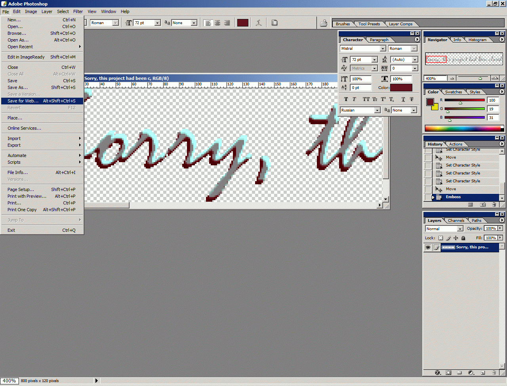Switch to the Swatches tab
Image resolution: width=507 pixels, height=386 pixels.
tap(454, 92)
